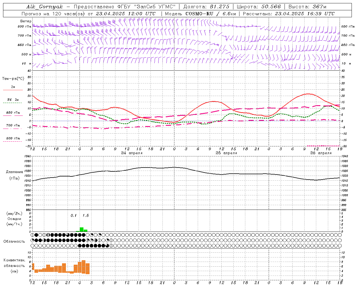356x285 pixels.
Task: Click the Конвективн. convective cloud label
Action: tap(14, 260)
